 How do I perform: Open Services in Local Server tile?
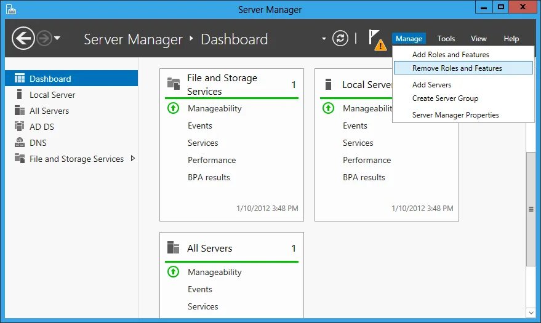[358, 143]
